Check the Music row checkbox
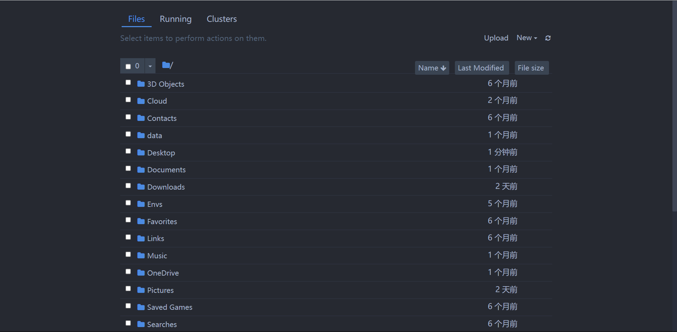This screenshot has width=677, height=332. point(128,254)
